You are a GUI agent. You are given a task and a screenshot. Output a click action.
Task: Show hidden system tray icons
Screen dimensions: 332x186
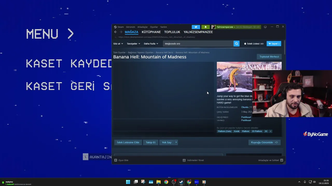coord(299,182)
